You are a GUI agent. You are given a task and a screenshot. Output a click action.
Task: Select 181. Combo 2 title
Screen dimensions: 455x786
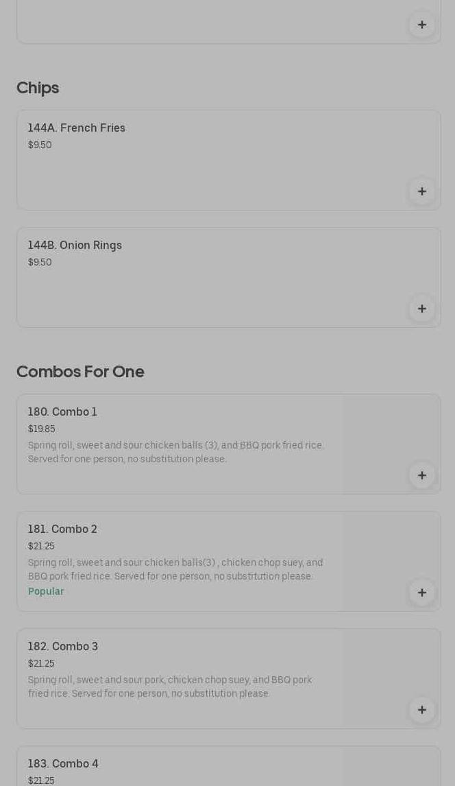tap(62, 529)
